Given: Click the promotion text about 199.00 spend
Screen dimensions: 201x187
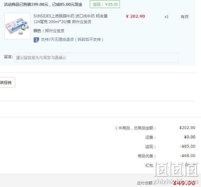Looking at the screenshot, I should [x=43, y=5].
